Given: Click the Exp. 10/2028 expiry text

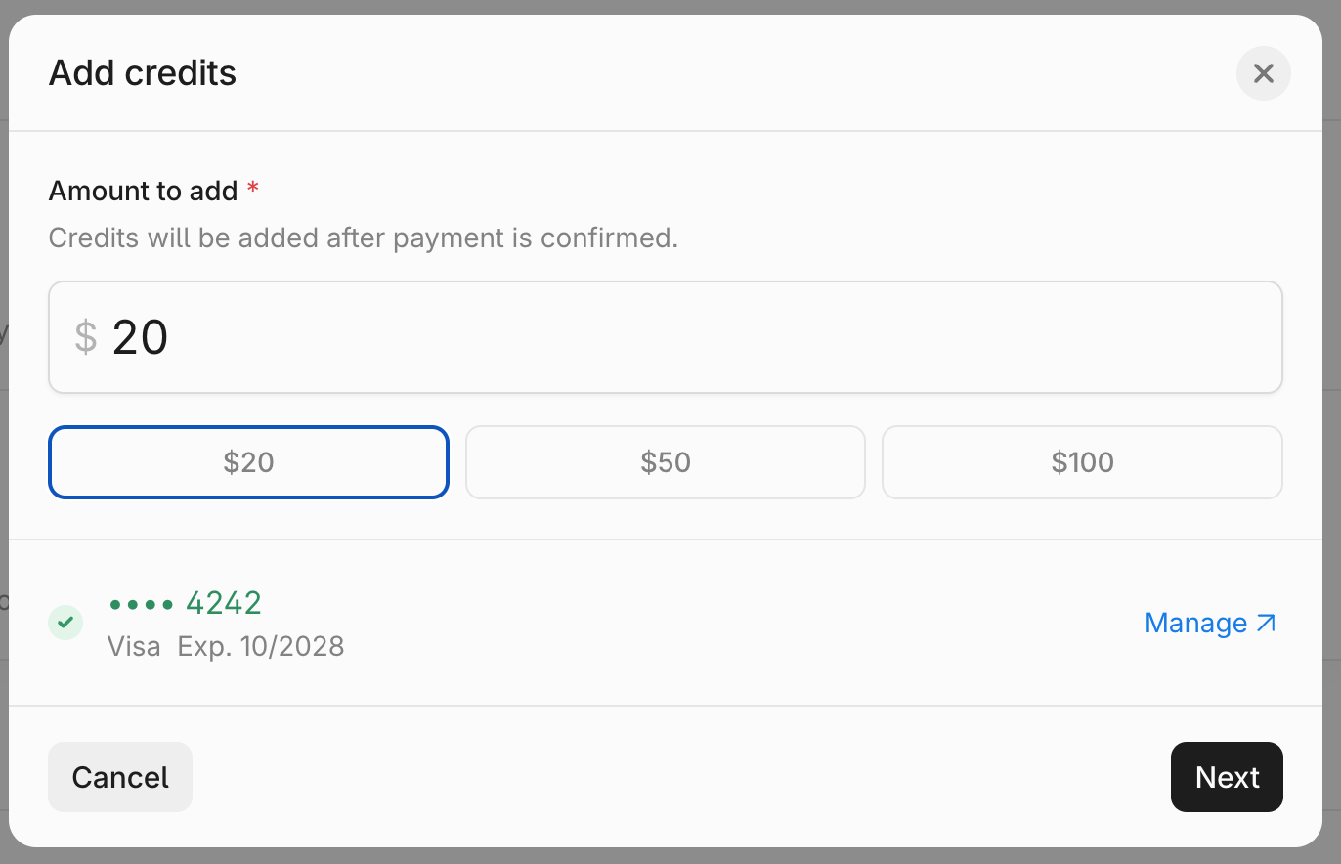Looking at the screenshot, I should pyautogui.click(x=261, y=646).
